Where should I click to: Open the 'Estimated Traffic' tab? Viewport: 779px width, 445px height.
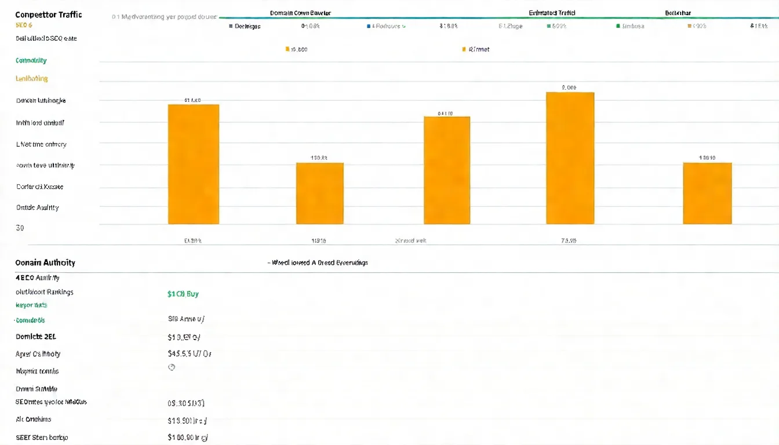[552, 13]
